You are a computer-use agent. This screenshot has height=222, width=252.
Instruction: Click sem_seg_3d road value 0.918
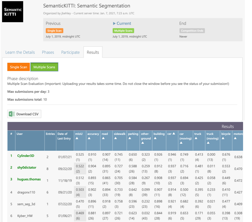pos(106,201)
